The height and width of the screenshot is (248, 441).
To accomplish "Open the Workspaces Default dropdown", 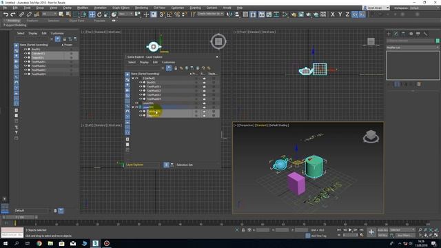I will [x=424, y=8].
